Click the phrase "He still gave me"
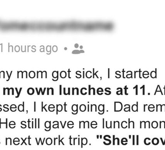The image size is (165, 150). 49,124
